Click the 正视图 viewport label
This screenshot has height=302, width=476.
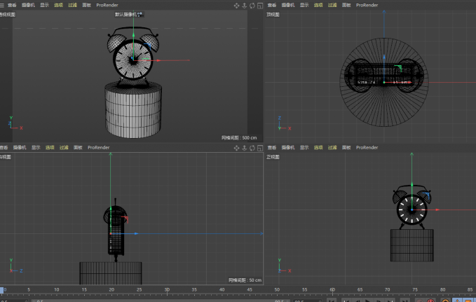(273, 157)
